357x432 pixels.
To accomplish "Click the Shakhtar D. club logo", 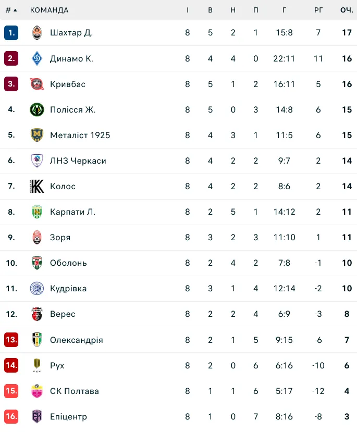I will (37, 33).
